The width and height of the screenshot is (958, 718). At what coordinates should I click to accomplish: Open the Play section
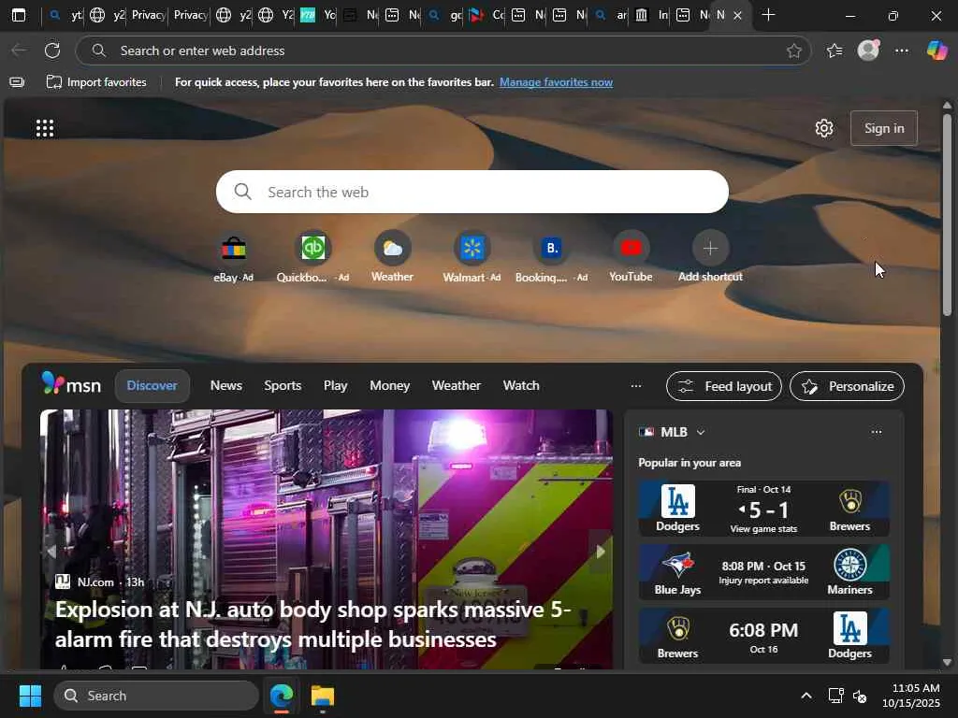click(x=336, y=386)
